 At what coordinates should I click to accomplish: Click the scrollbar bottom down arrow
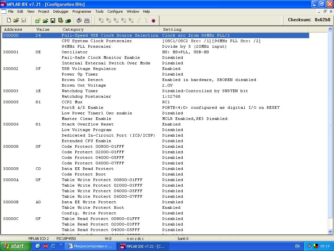330,231
